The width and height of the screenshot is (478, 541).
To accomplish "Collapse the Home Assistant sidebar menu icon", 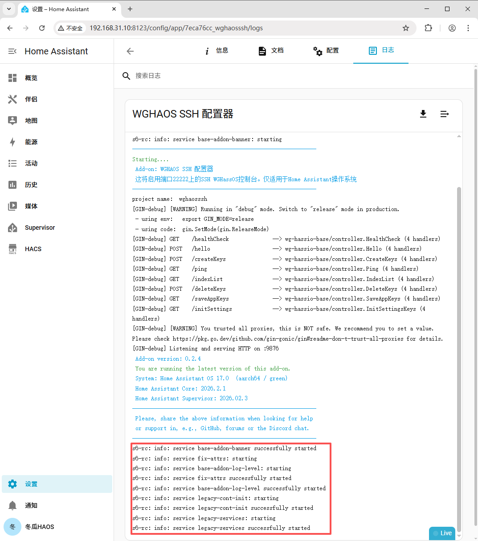I will click(12, 51).
